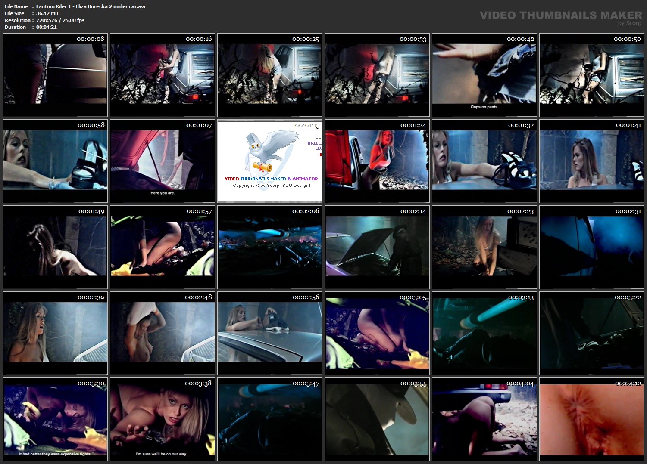Open the frame at 00:02:06
Screen dimensions: 647x464
tap(270, 247)
